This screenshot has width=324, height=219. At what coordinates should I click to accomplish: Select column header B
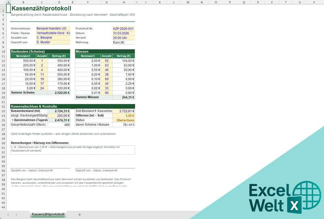23,2
